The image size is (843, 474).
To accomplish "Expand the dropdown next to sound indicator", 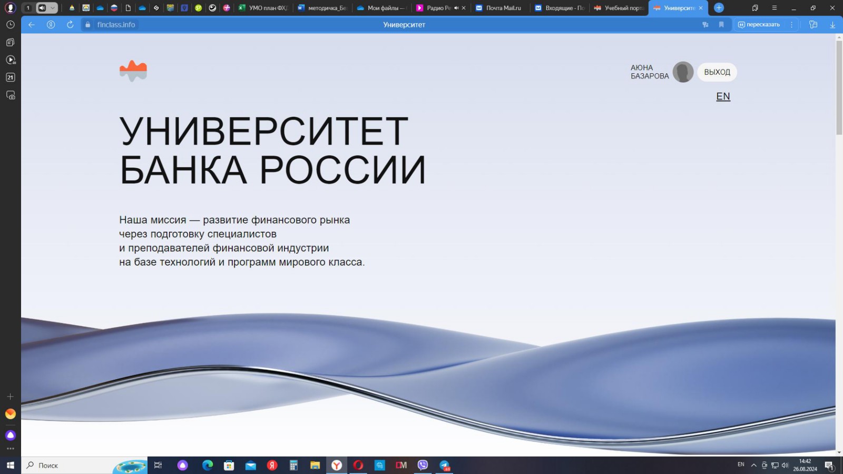I will pos(53,8).
